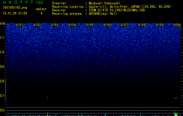Select antenna text A504HB(yagi 4el)
Image resolution: width=183 pixels, height=116 pixels.
[x=103, y=14]
